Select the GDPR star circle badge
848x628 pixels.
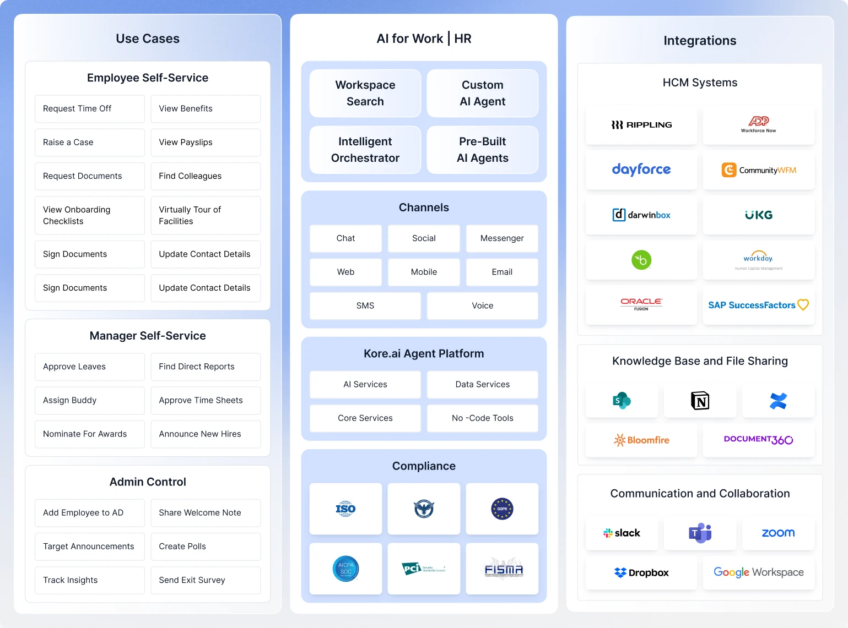(502, 509)
